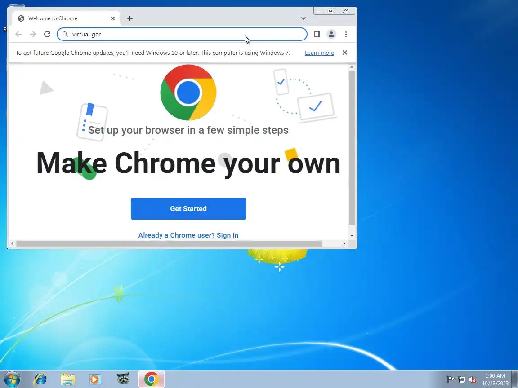Viewport: 518px width, 388px height.
Task: Click the Chrome taskbar button
Action: (151, 379)
